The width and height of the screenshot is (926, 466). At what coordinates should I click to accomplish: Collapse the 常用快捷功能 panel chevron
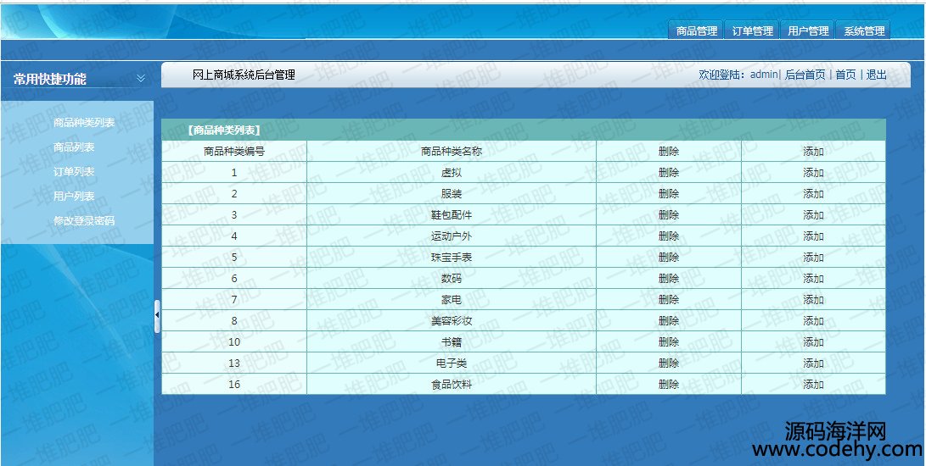[x=141, y=79]
